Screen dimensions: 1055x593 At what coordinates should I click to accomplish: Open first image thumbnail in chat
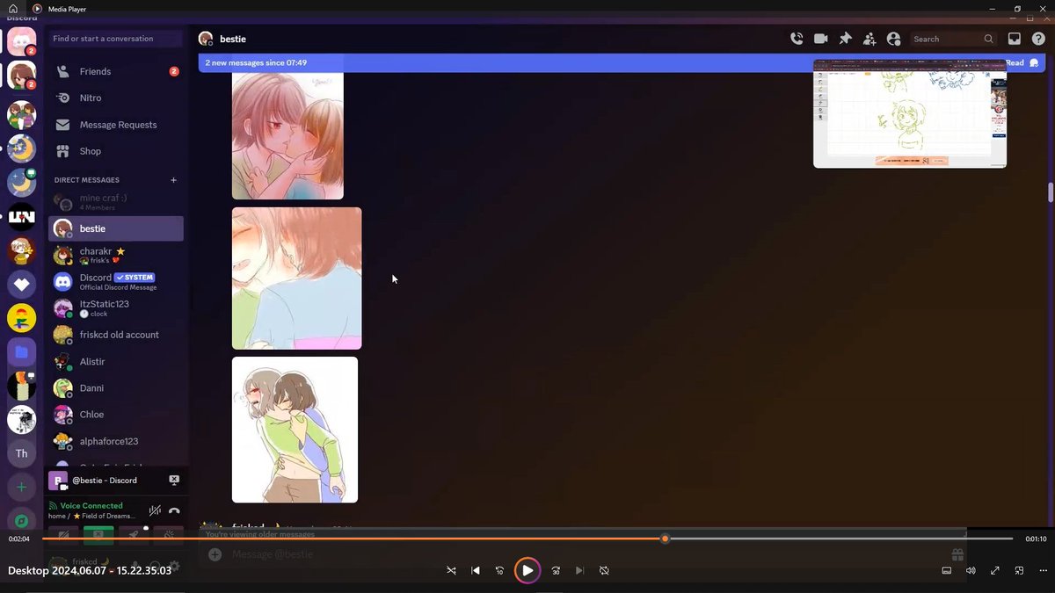click(x=287, y=136)
